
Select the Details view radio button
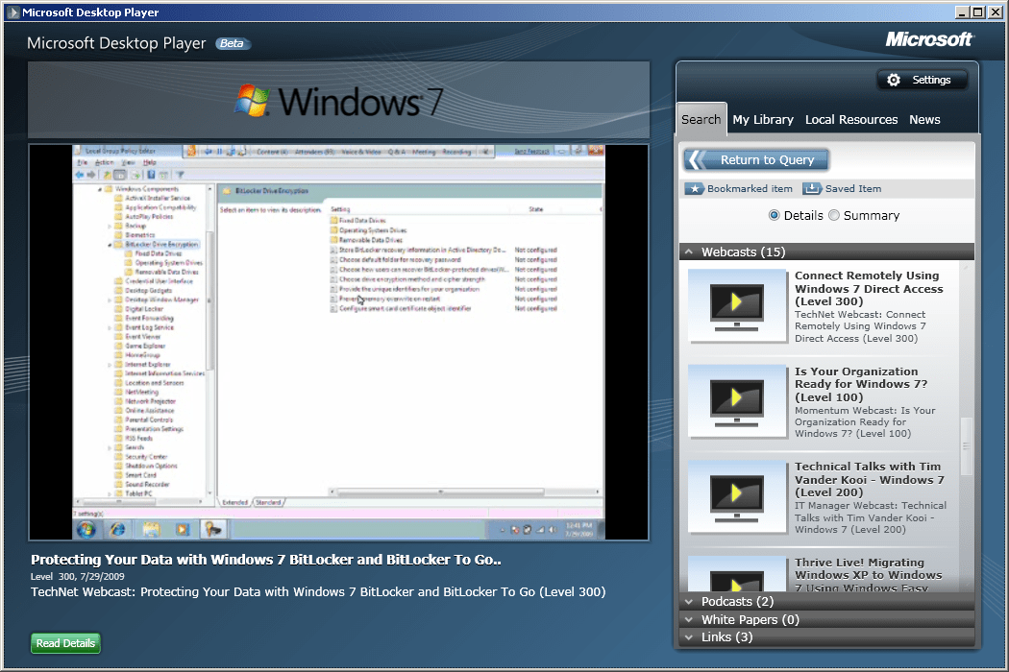[775, 215]
